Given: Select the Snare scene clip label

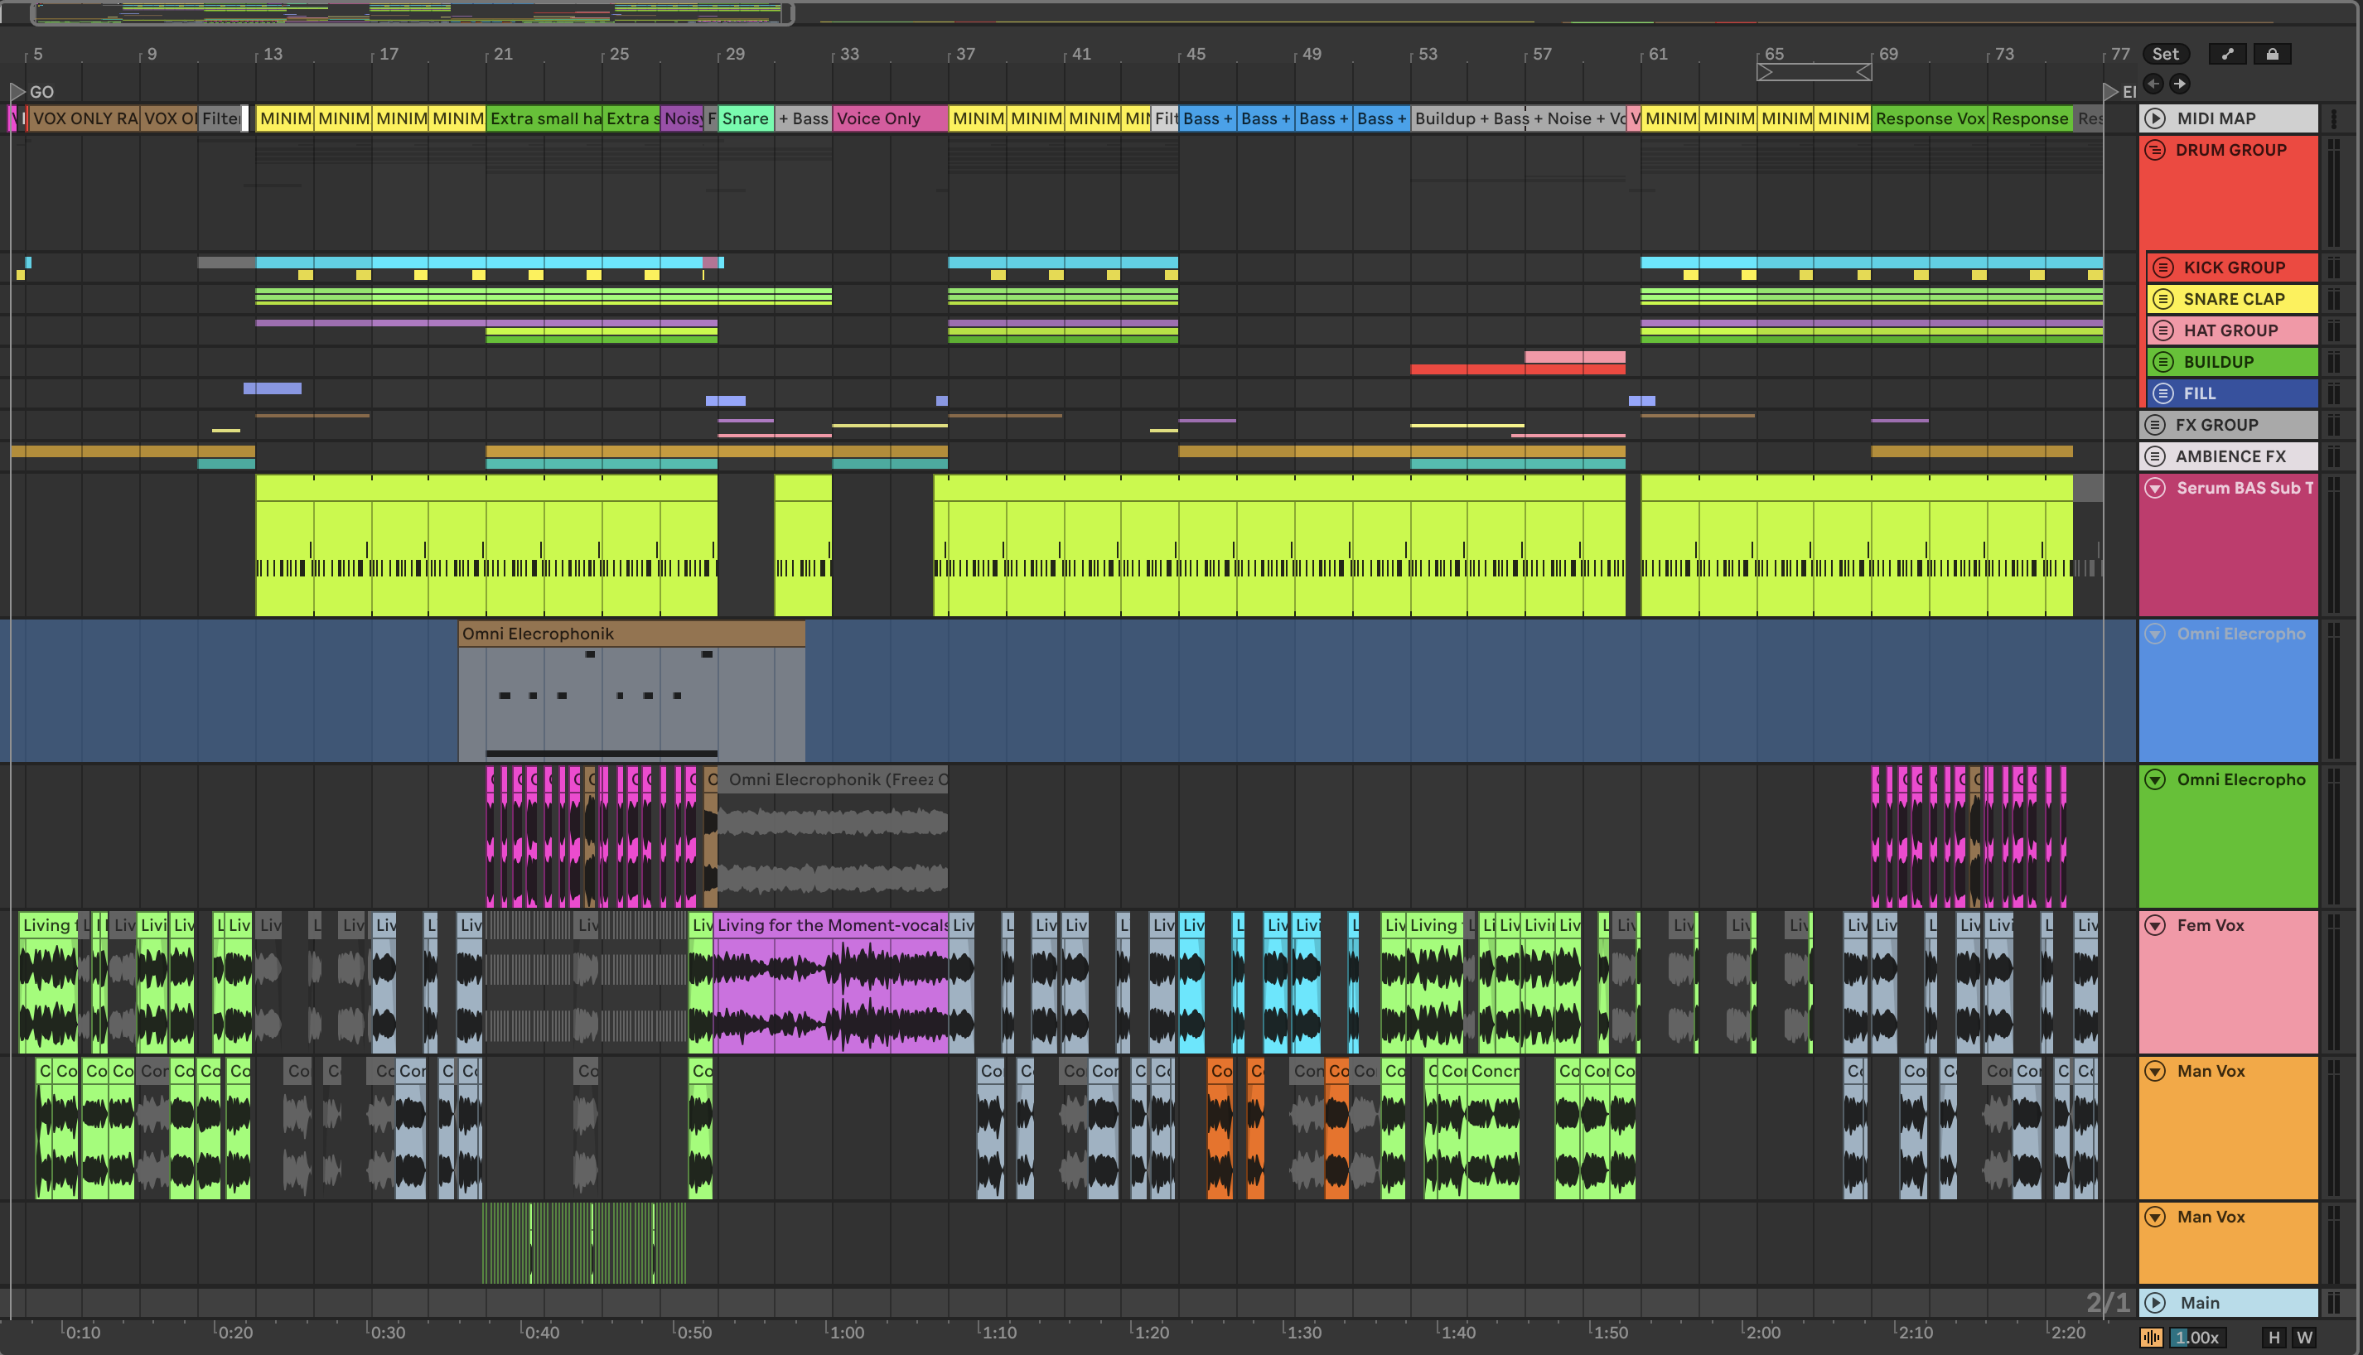Looking at the screenshot, I should (x=746, y=118).
